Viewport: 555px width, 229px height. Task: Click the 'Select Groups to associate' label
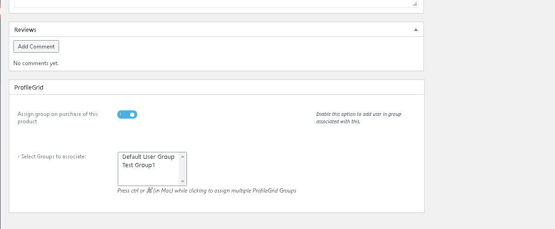tap(54, 157)
